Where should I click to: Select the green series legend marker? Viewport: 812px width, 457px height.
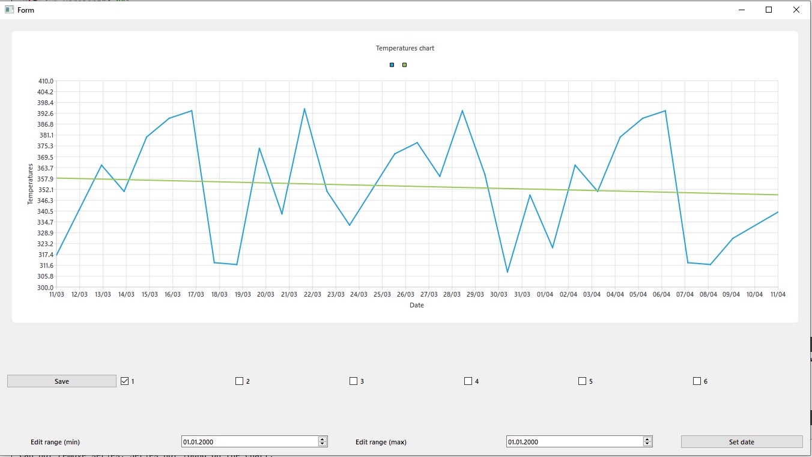click(x=404, y=65)
